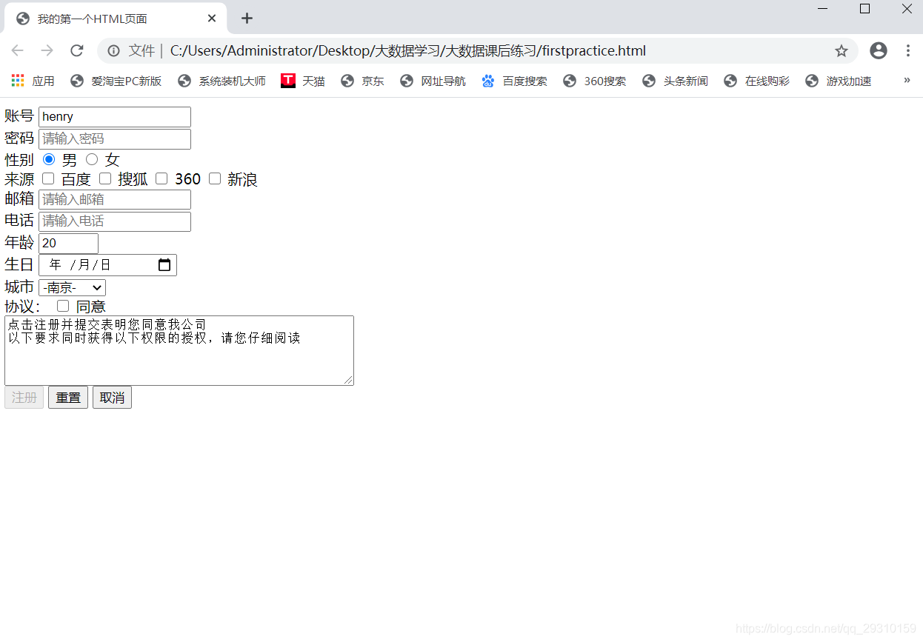
Task: Click the site info icon in address bar
Action: pyautogui.click(x=113, y=50)
